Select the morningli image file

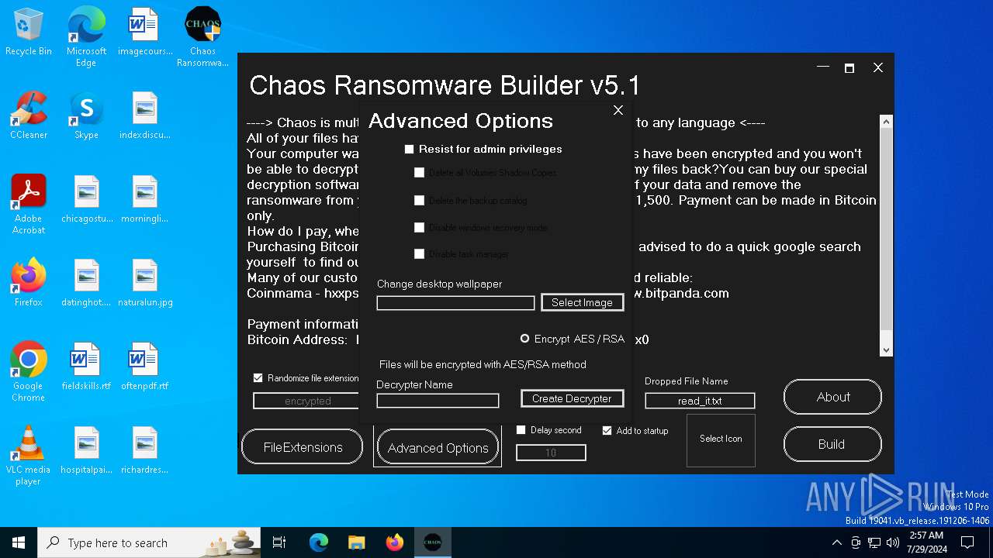point(144,199)
